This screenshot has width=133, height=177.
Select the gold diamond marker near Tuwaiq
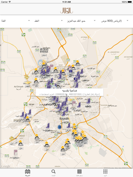point(12,138)
